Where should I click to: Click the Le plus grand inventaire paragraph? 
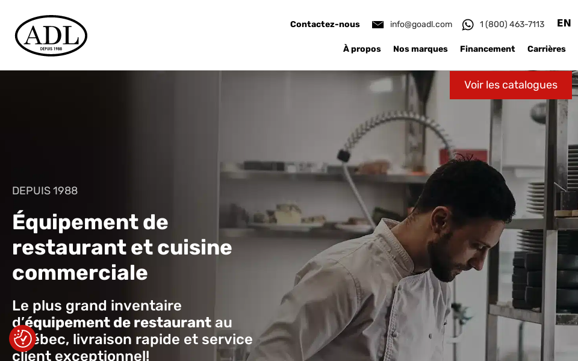(x=132, y=330)
